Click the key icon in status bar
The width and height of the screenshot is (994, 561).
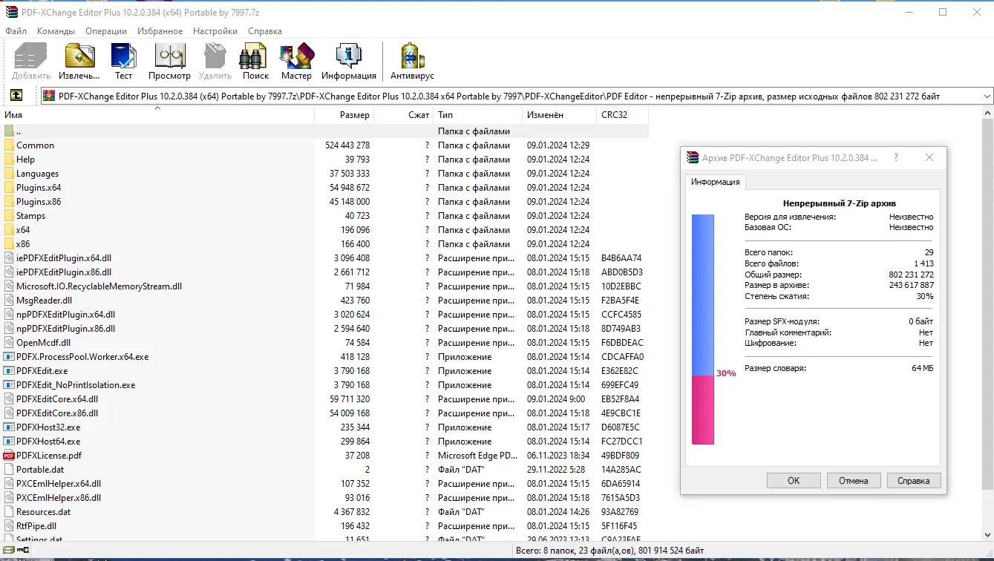(23, 551)
